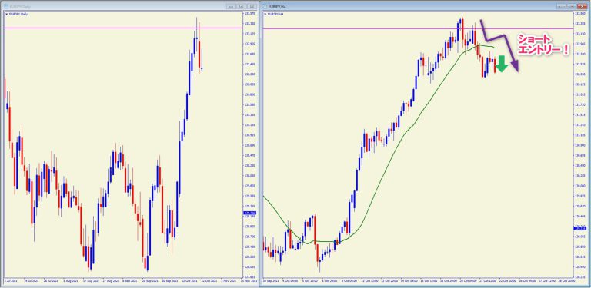Restore the EURJPY,H4 chart window

click(573, 6)
